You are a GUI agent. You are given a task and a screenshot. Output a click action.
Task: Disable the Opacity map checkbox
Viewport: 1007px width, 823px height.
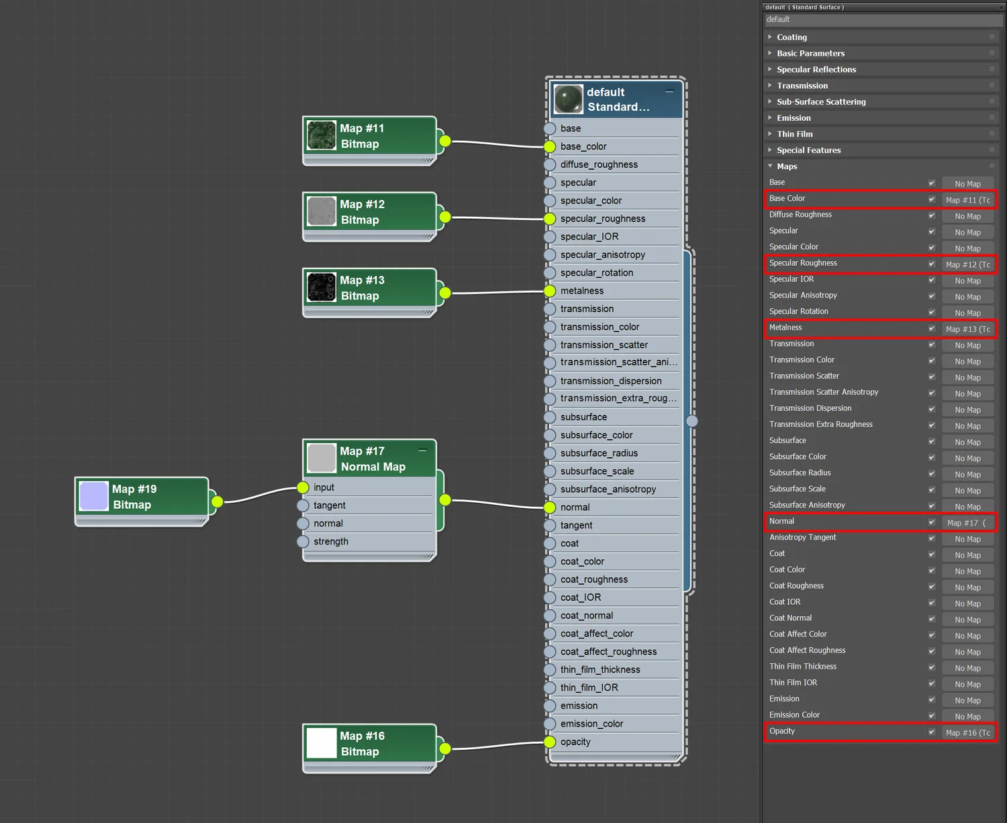[932, 732]
